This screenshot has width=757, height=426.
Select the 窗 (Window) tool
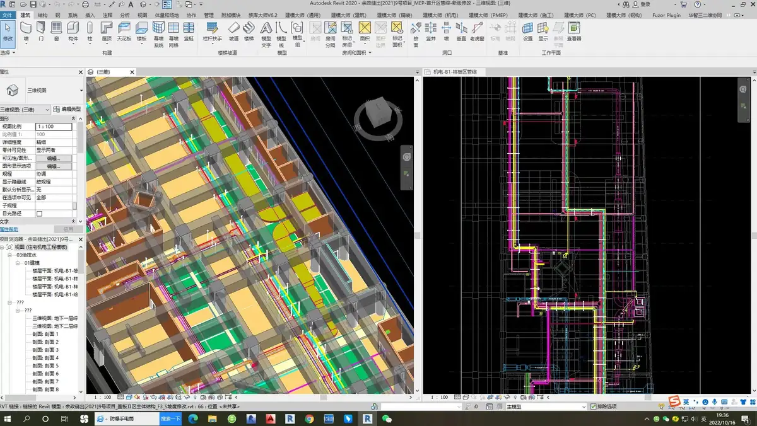click(57, 31)
